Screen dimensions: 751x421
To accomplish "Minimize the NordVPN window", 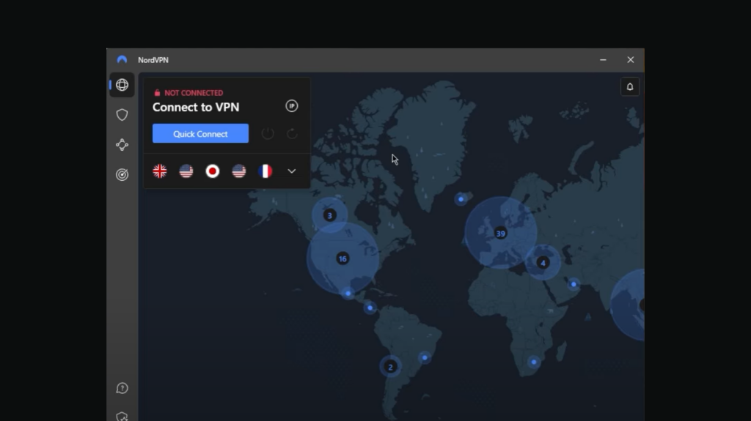I will tap(603, 60).
